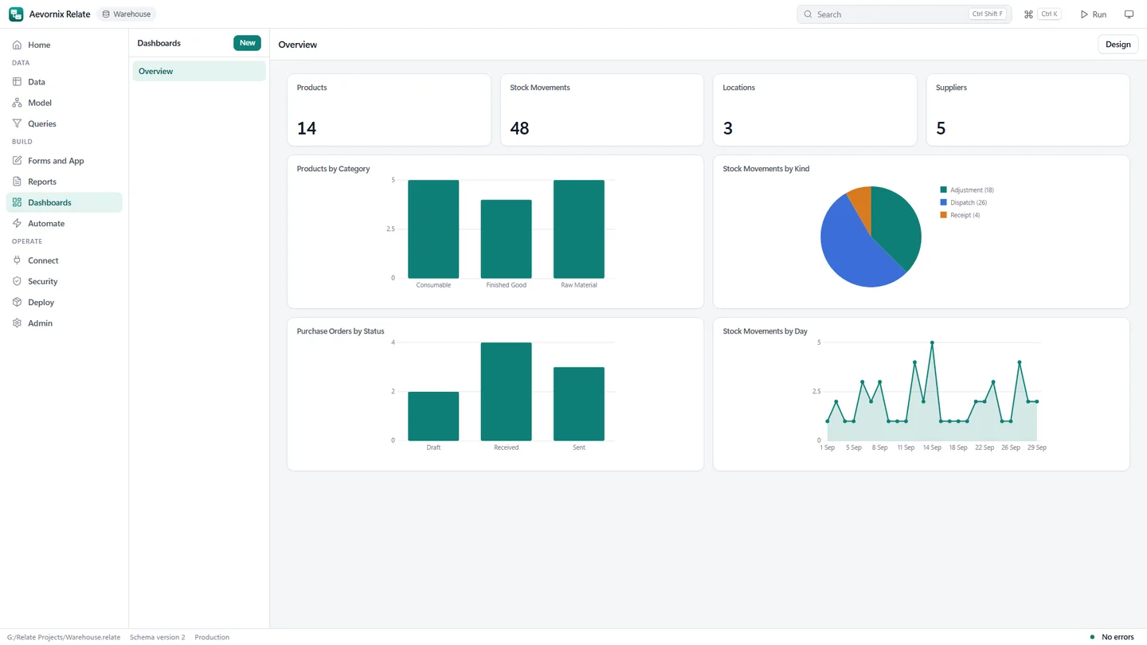The height and width of the screenshot is (645, 1147).
Task: Click the monitor display icon in top bar
Action: click(x=1129, y=14)
